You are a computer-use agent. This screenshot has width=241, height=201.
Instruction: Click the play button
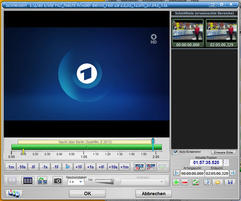pyautogui.click(x=68, y=167)
